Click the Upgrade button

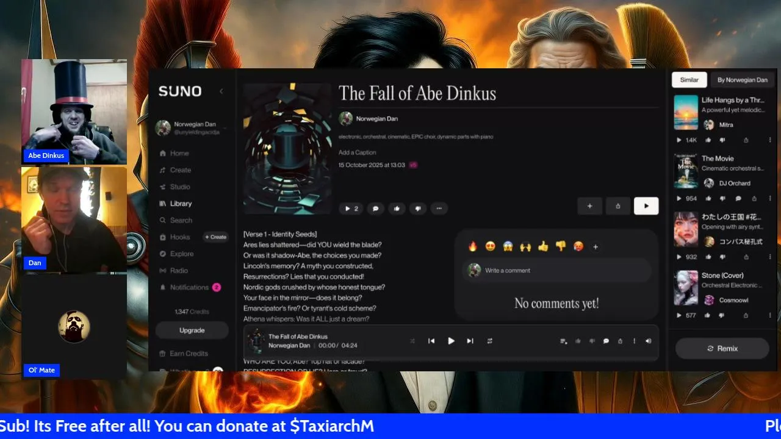tap(192, 330)
